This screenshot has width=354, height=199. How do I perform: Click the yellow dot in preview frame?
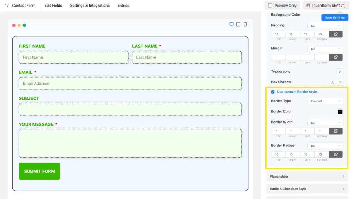[19, 25]
